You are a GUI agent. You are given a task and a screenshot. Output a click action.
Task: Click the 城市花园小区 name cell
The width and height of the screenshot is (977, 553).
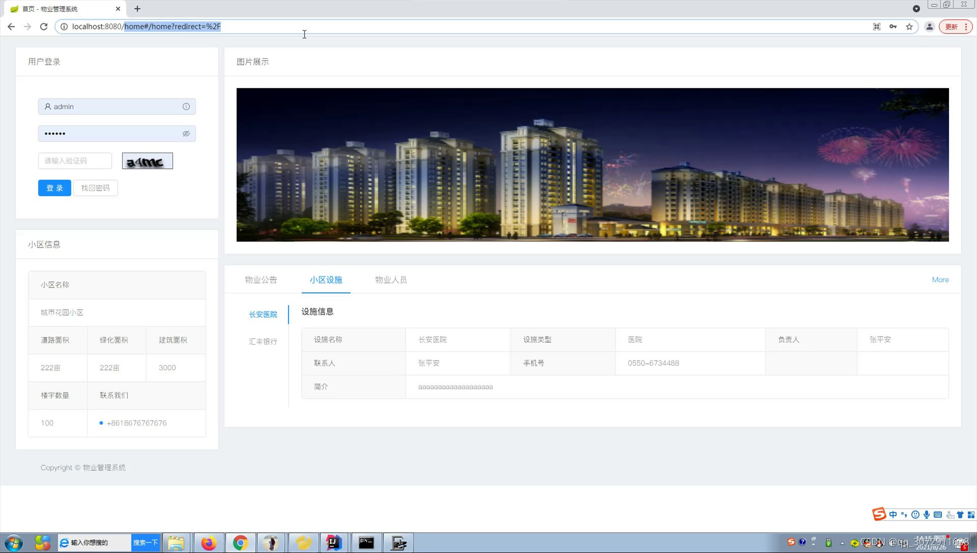click(117, 312)
